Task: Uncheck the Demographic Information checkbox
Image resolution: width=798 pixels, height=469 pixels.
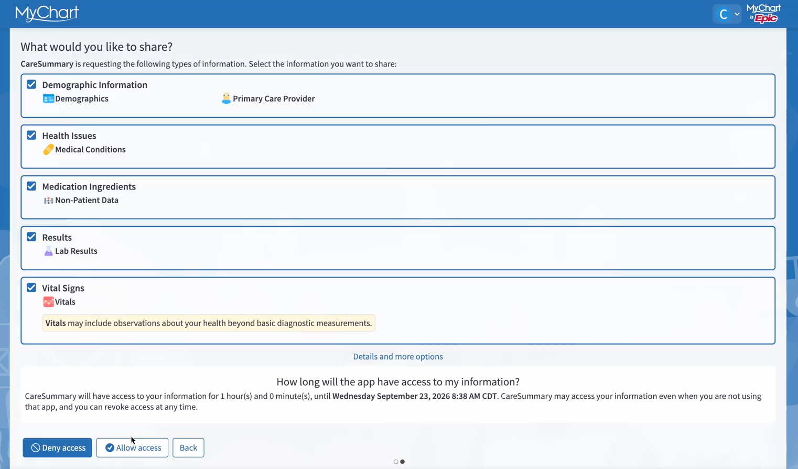Action: [31, 84]
